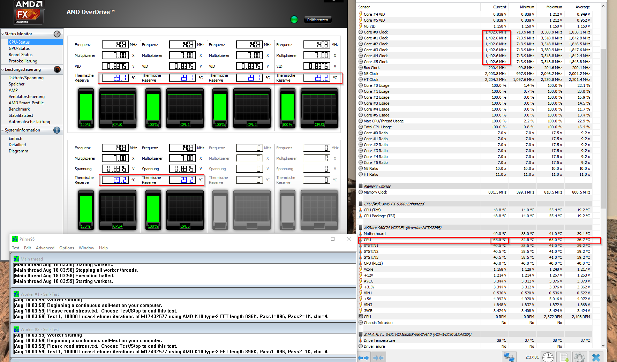Open Stabilitätstest in the sidebar
Image resolution: width=617 pixels, height=362 pixels.
click(x=21, y=115)
